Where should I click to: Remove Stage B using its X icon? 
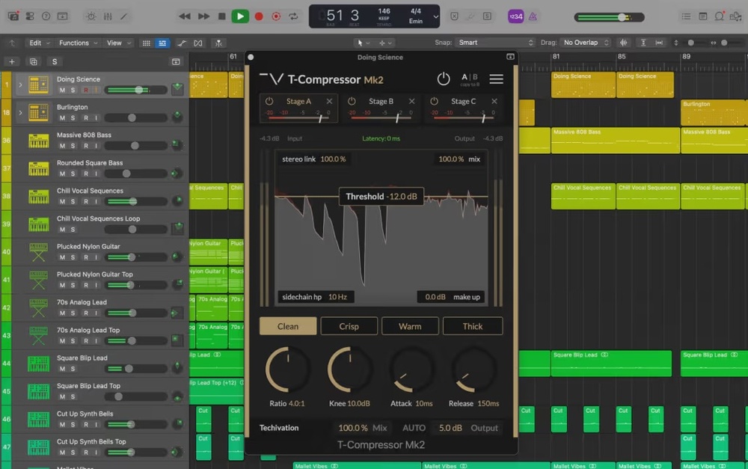tap(411, 101)
